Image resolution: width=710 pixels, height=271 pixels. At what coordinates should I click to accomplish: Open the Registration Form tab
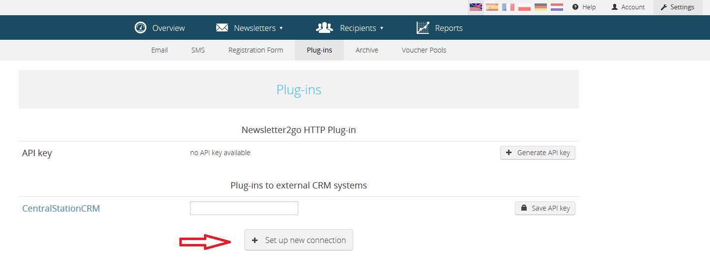pos(256,50)
